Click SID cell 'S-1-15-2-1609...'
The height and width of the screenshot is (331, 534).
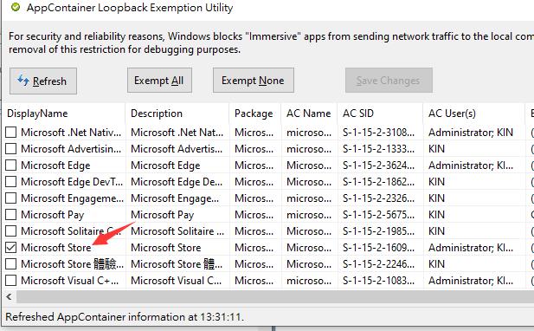(379, 248)
